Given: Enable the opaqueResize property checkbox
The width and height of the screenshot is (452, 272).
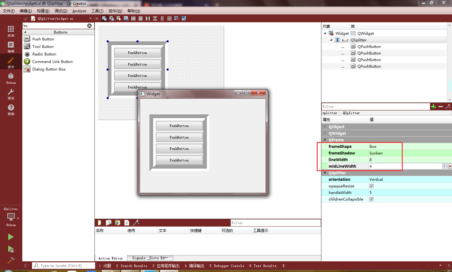Looking at the screenshot, I should [x=371, y=186].
